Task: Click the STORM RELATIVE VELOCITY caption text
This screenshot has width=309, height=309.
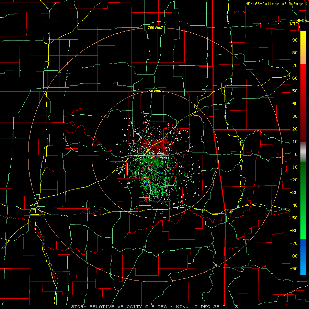Action: 106,307
